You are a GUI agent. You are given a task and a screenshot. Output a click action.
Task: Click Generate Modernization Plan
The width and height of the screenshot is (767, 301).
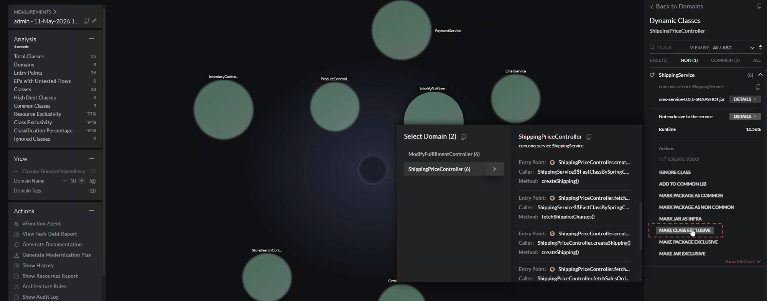57,255
